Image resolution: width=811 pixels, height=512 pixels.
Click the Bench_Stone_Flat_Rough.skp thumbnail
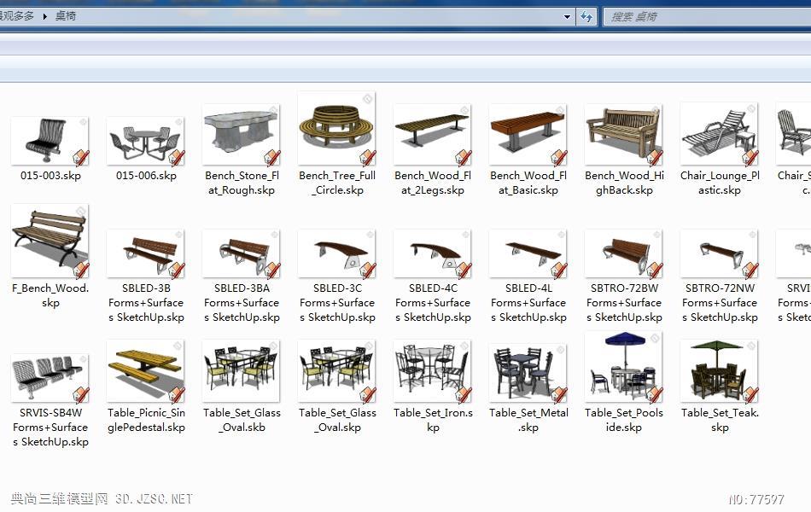coord(242,135)
